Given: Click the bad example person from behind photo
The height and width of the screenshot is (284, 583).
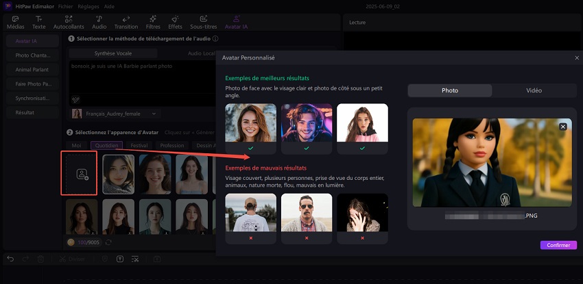Looking at the screenshot, I should [250, 213].
